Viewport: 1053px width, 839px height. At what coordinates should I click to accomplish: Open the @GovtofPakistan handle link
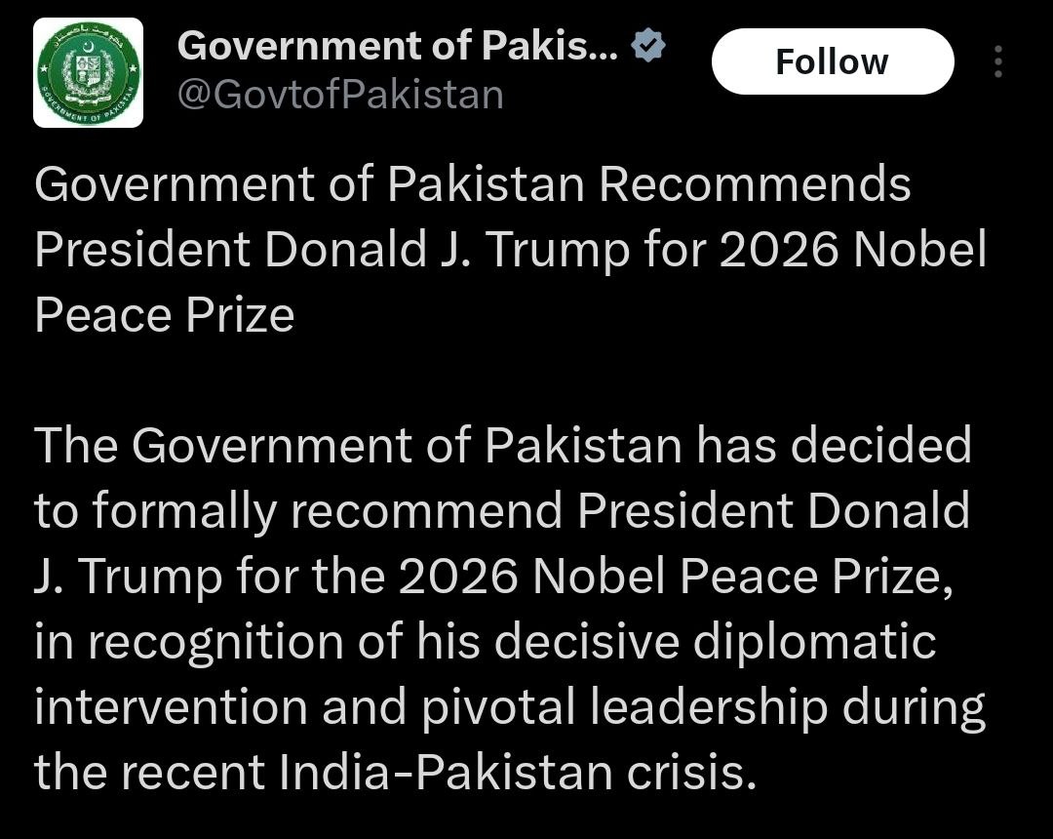(x=340, y=95)
